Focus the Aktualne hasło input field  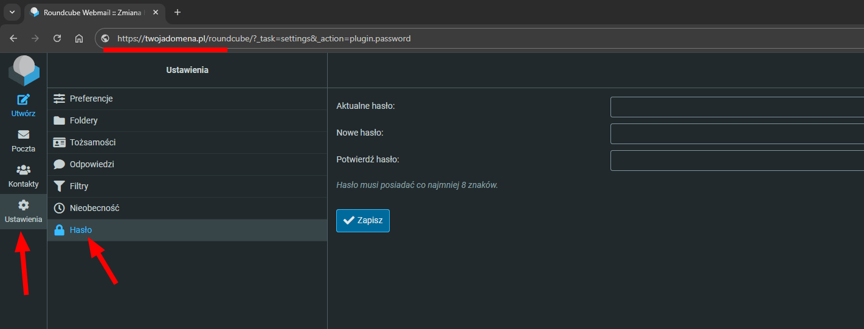click(x=736, y=107)
